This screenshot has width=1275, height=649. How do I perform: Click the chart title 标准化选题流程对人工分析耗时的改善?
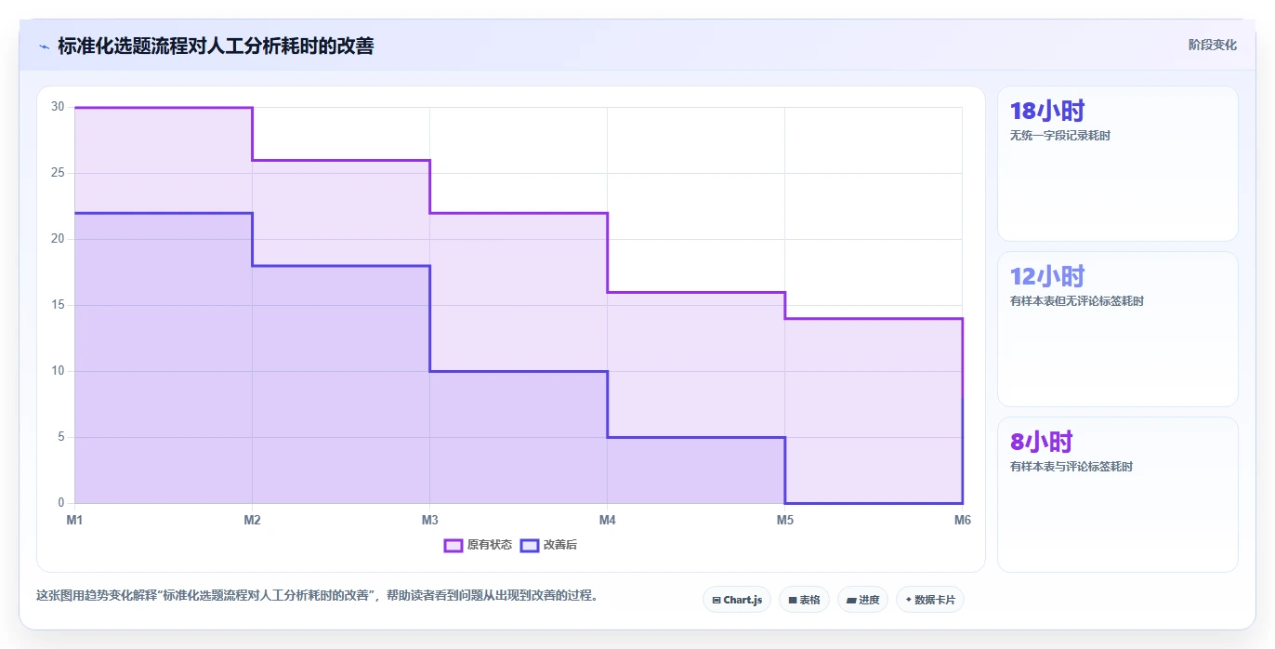point(216,46)
